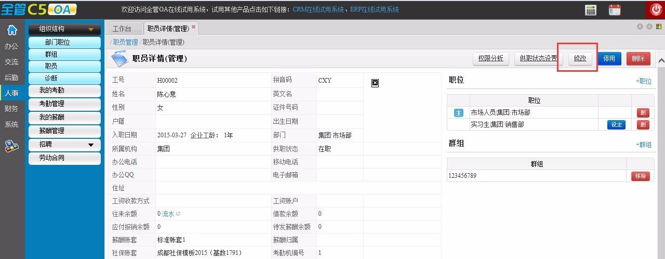Open 交流 in the left sidebar
Viewport: 665px width, 259px height.
[11, 62]
